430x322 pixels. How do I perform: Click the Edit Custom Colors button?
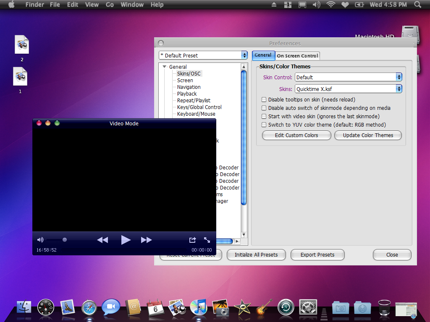tap(296, 135)
